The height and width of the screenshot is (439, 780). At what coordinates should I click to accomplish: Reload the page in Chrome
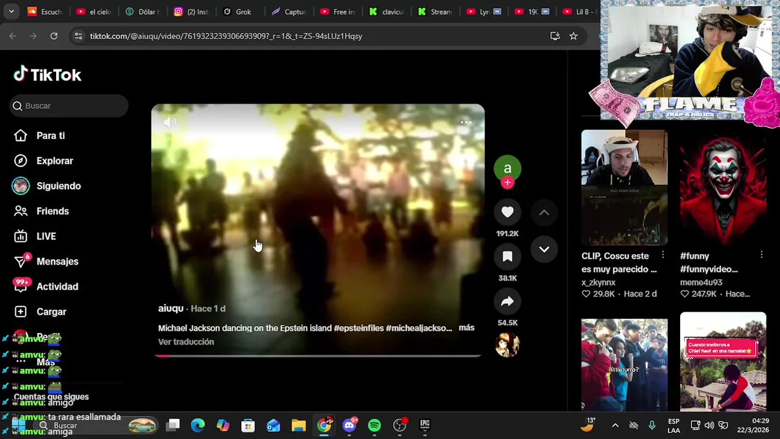[54, 36]
